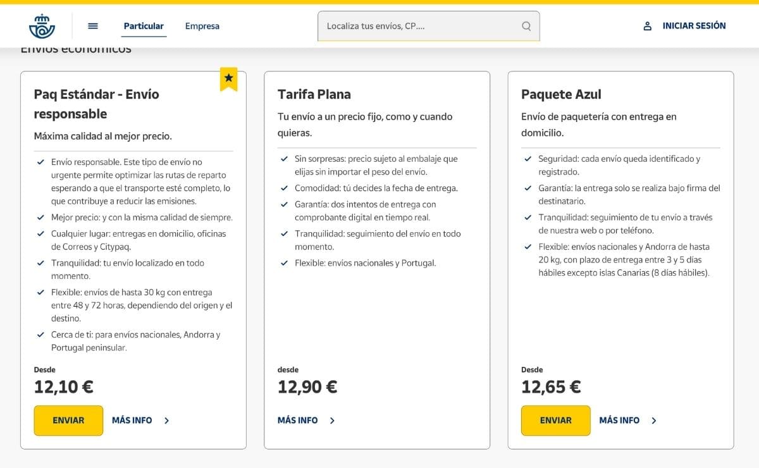Expand details via Paquete Azul chevron arrow
The width and height of the screenshot is (759, 468).
(655, 420)
